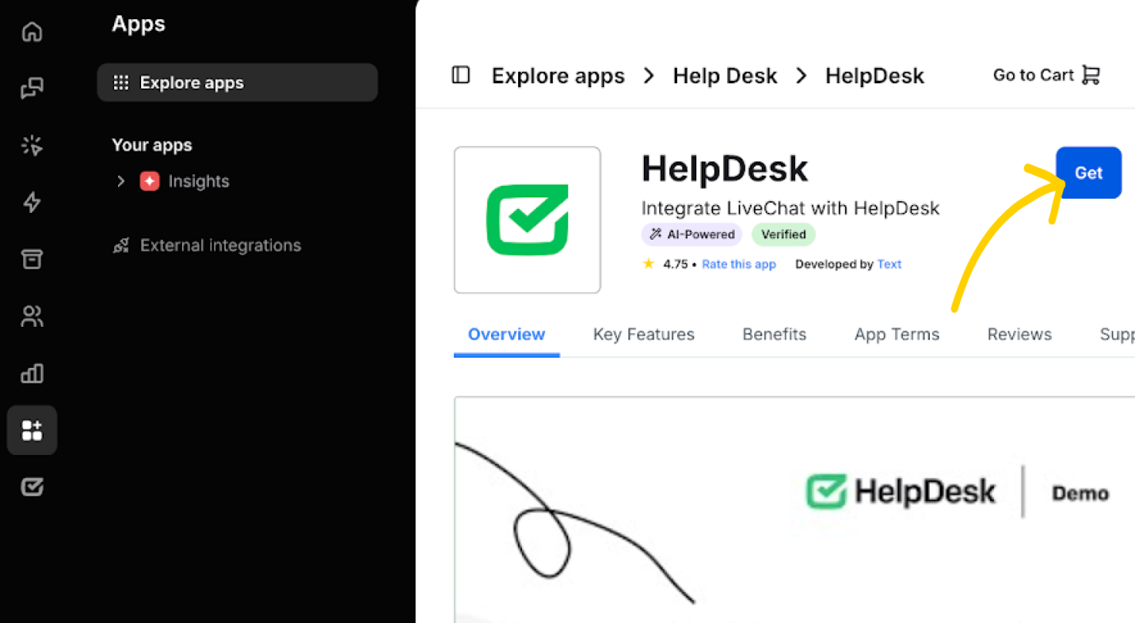Click the shopping cart icon

[1090, 75]
